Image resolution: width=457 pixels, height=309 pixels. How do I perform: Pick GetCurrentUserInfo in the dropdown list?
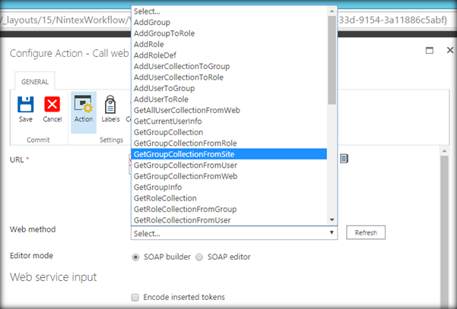tap(229, 121)
